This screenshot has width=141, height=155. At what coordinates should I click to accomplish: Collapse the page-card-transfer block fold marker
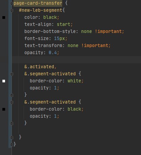click(x=11, y=4)
